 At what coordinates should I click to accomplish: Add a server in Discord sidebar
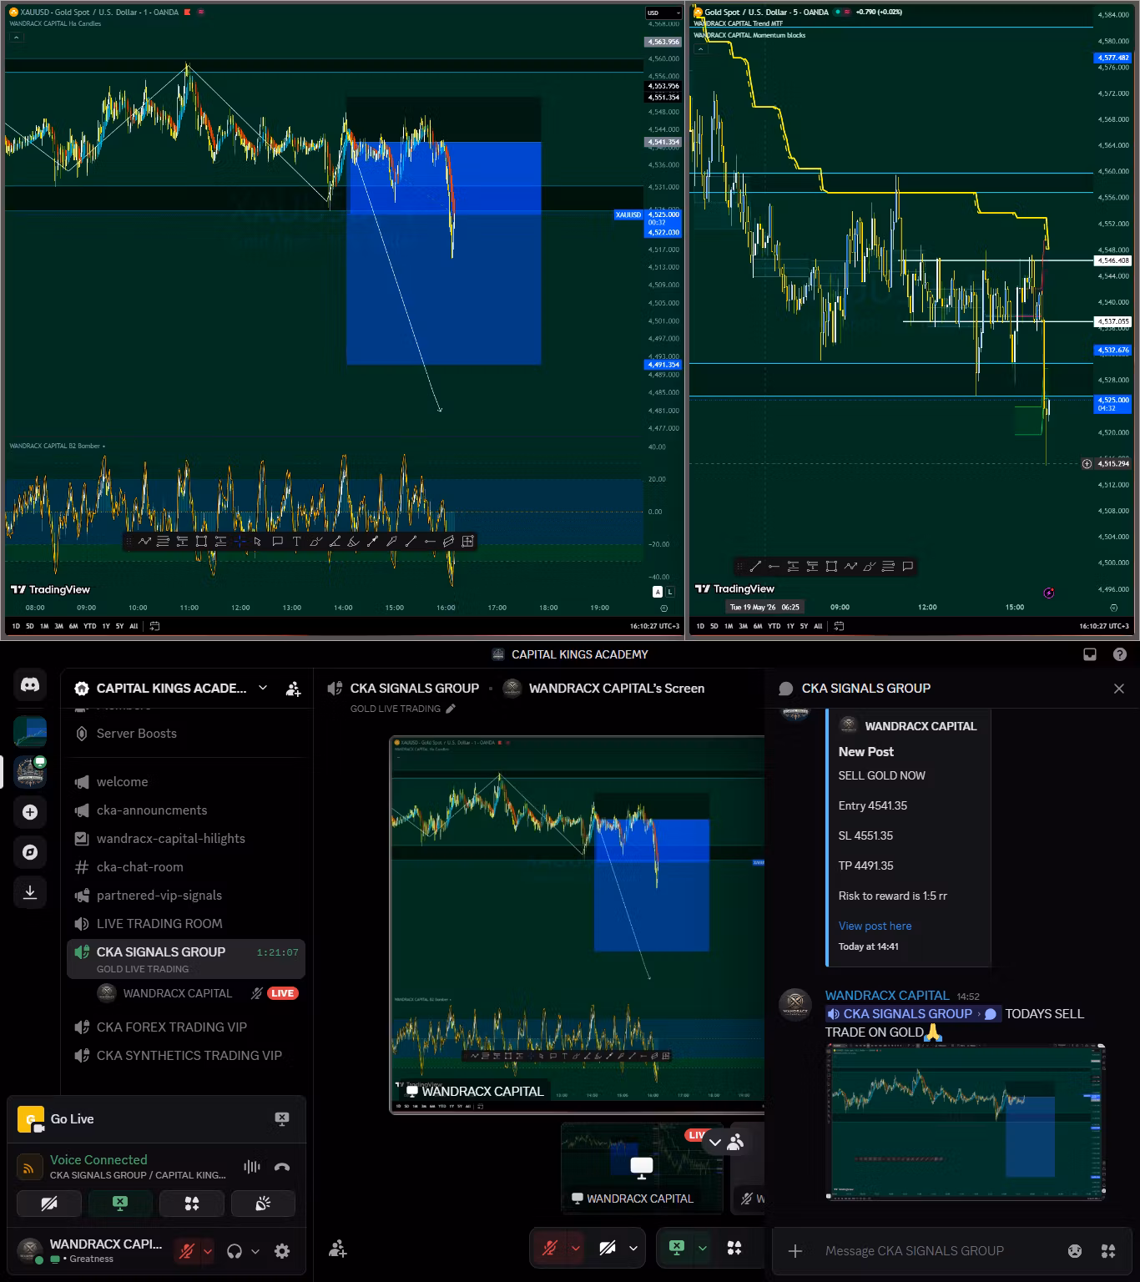(30, 812)
